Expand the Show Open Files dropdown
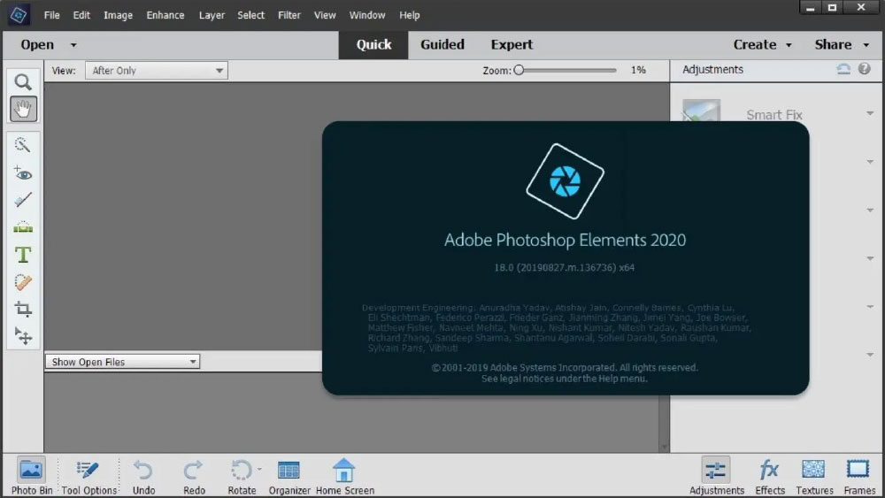The image size is (885, 498). (122, 362)
